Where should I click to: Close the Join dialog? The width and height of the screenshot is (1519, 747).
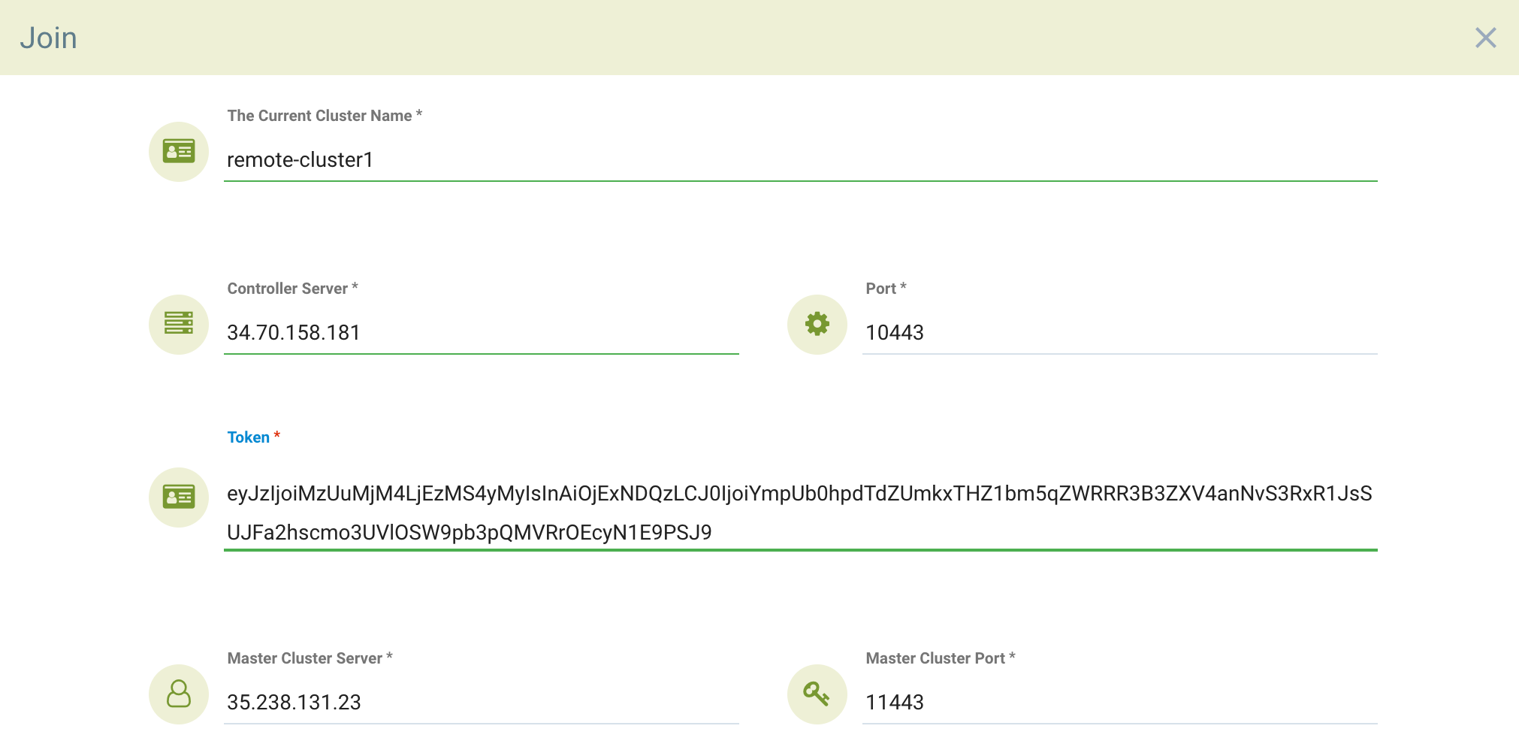(1485, 38)
